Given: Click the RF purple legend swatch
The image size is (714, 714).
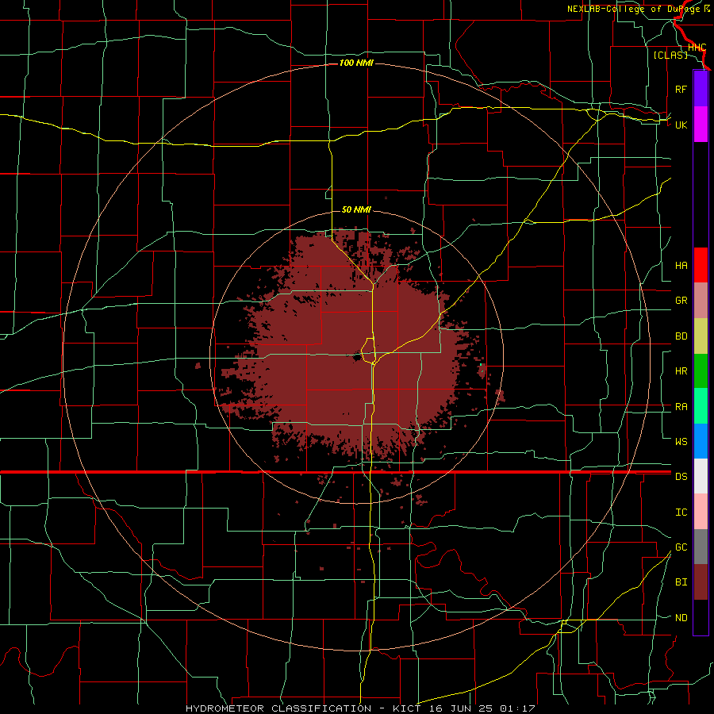Looking at the screenshot, I should coord(701,89).
